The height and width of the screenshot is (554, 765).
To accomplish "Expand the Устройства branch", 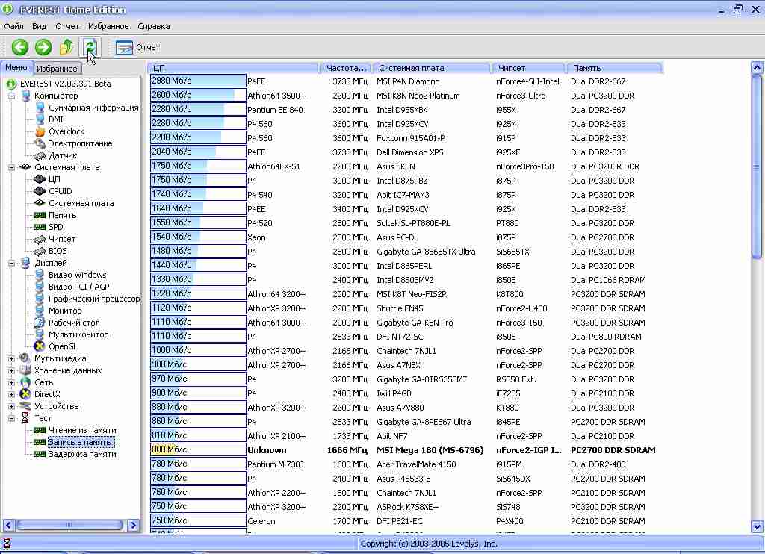I will point(11,406).
